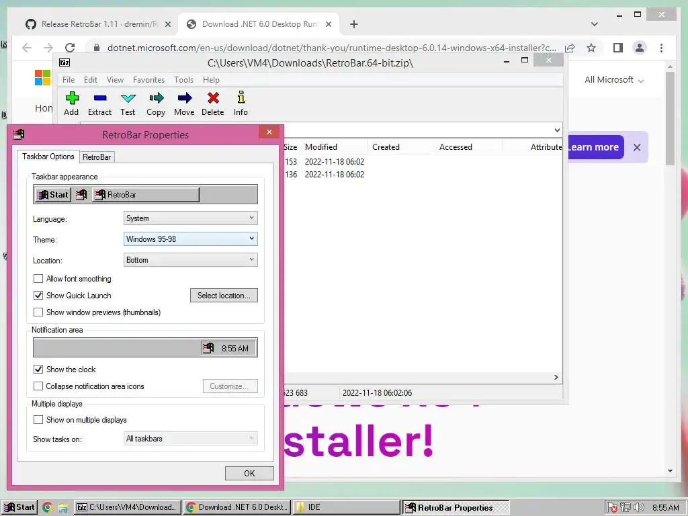Viewport: 688px width, 516px height.
Task: Enable Collapse notification area icons
Action: pos(38,386)
